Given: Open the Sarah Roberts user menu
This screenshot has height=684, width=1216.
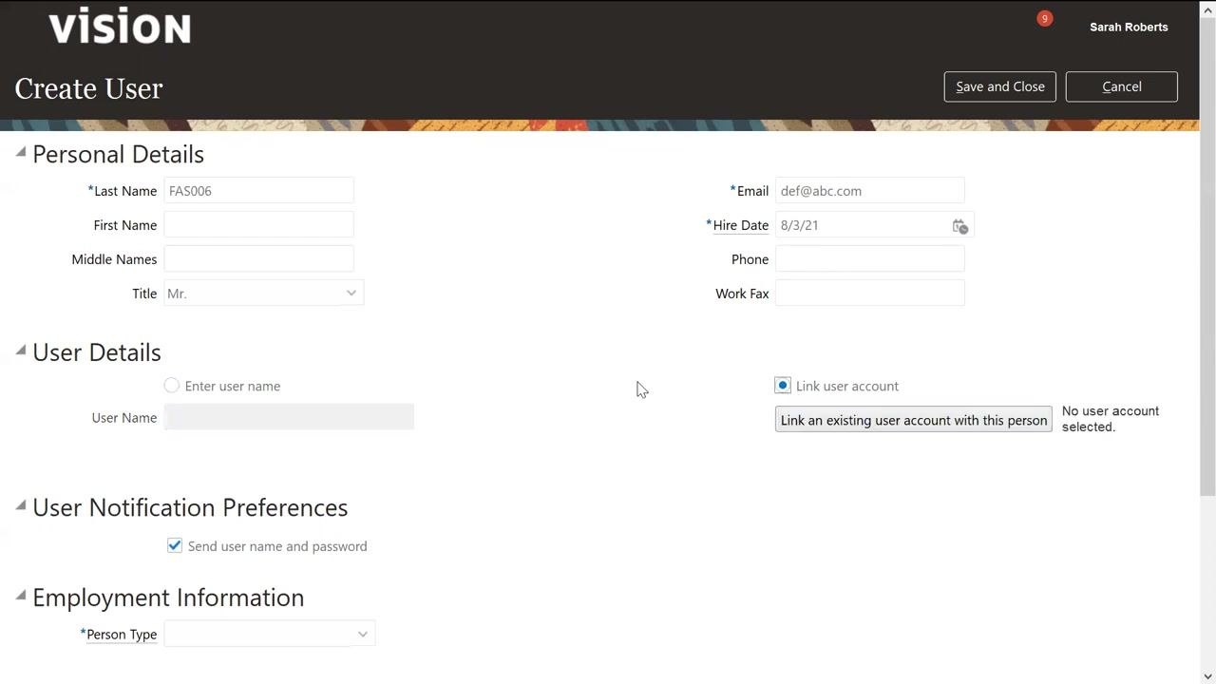Looking at the screenshot, I should click(1129, 28).
